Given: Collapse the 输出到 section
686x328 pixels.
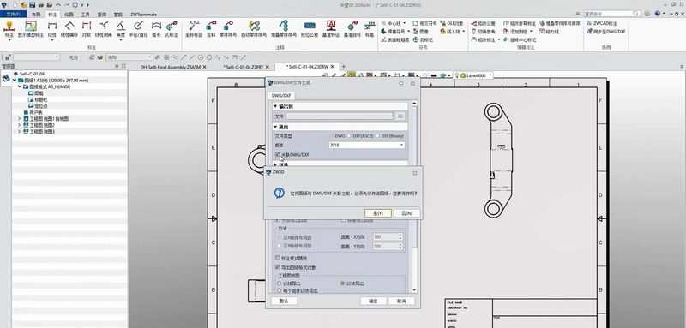Looking at the screenshot, I should pyautogui.click(x=275, y=106).
